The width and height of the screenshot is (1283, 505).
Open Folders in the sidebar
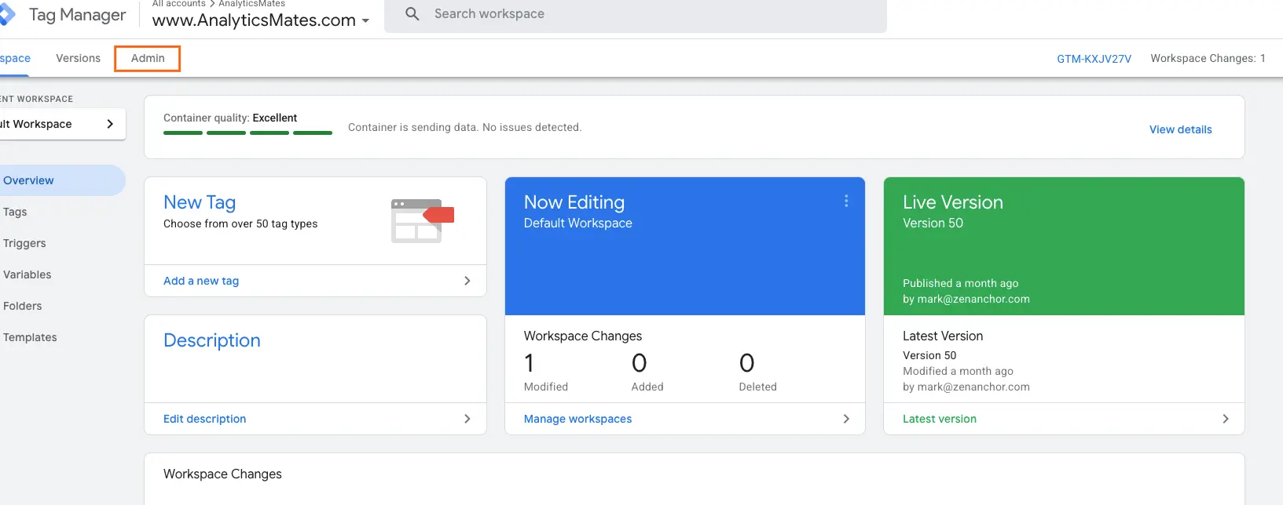(x=22, y=306)
